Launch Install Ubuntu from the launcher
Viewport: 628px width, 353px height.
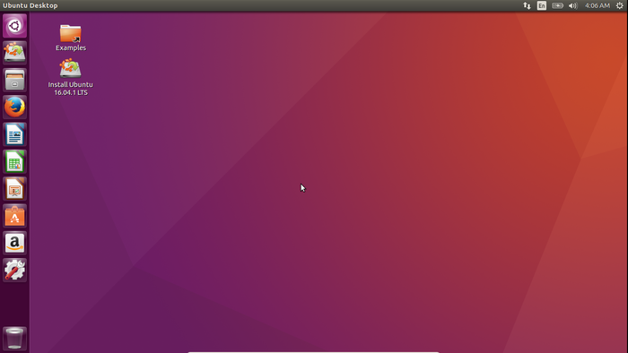point(15,53)
